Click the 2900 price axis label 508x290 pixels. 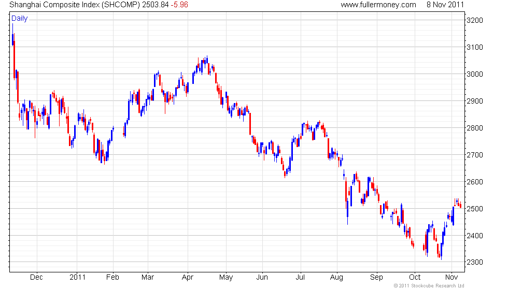(x=475, y=101)
